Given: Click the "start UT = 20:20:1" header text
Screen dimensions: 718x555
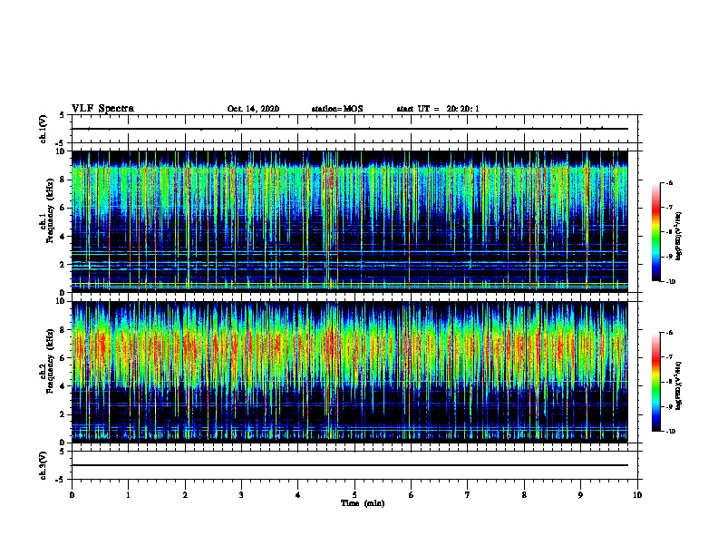Looking at the screenshot, I should [438, 109].
